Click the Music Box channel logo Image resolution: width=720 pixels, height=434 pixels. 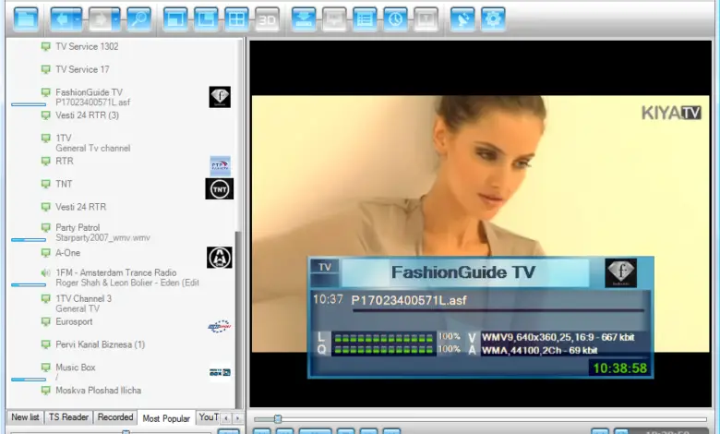pos(220,372)
